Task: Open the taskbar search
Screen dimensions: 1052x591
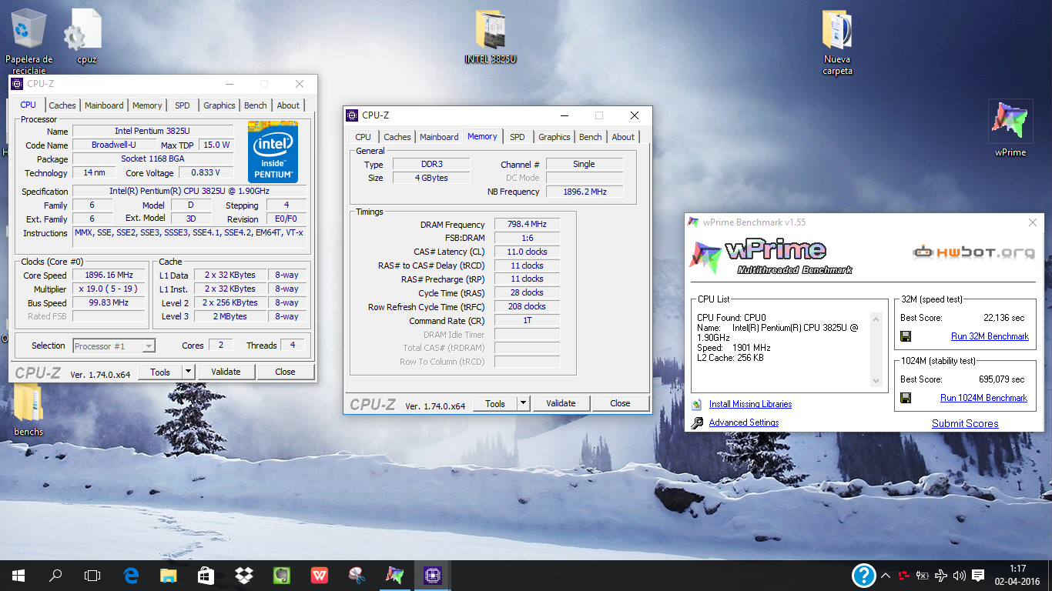Action: (55, 576)
